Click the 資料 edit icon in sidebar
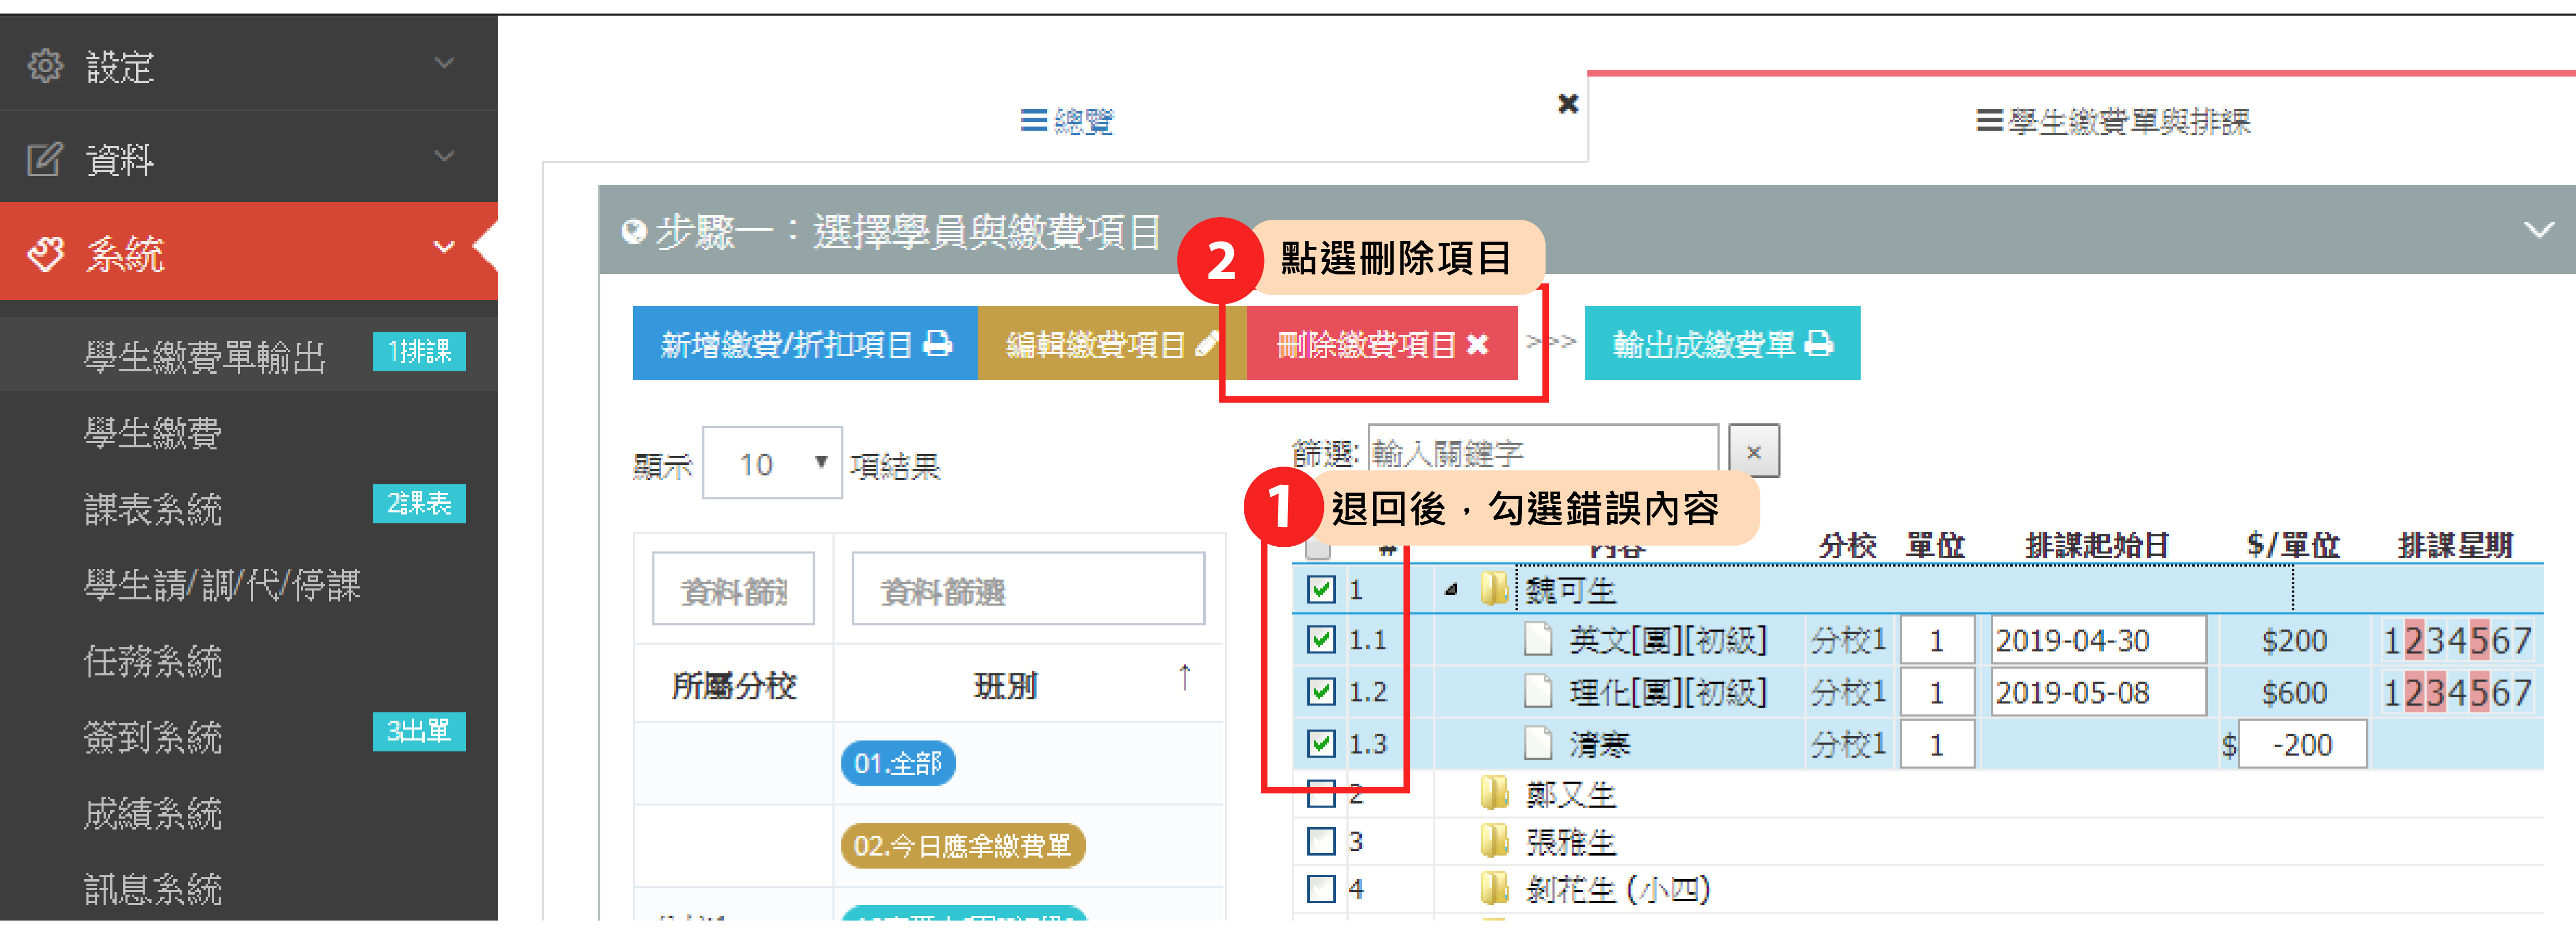 (45, 158)
